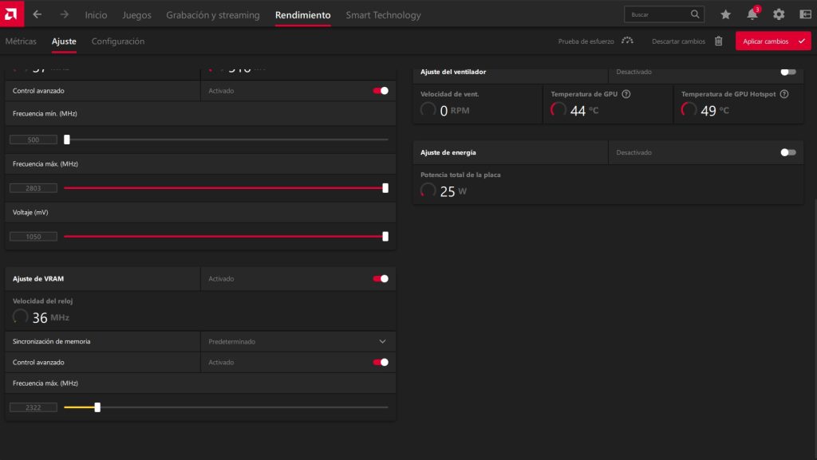Click GPU Frecuencia máx. slider handle
This screenshot has width=817, height=460.
[x=385, y=188]
